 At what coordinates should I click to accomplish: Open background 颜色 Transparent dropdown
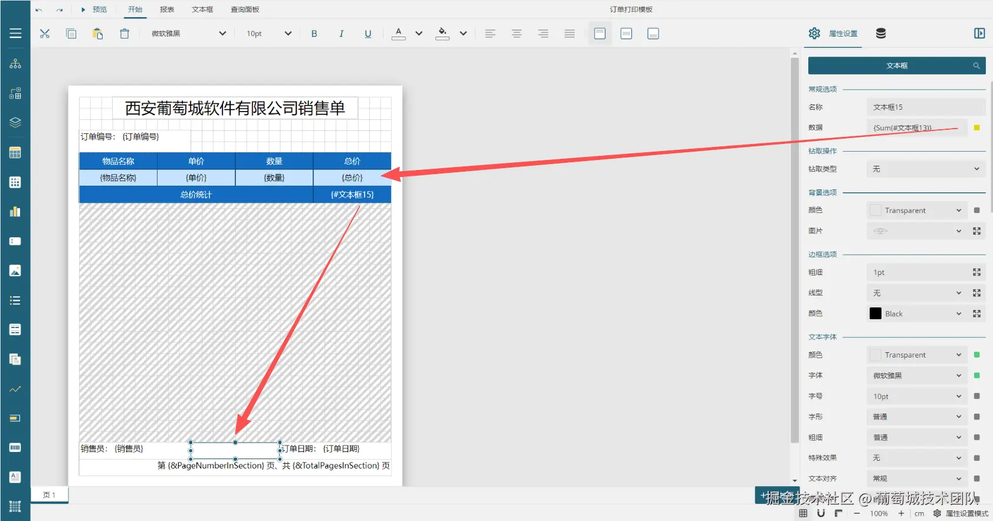coord(917,210)
